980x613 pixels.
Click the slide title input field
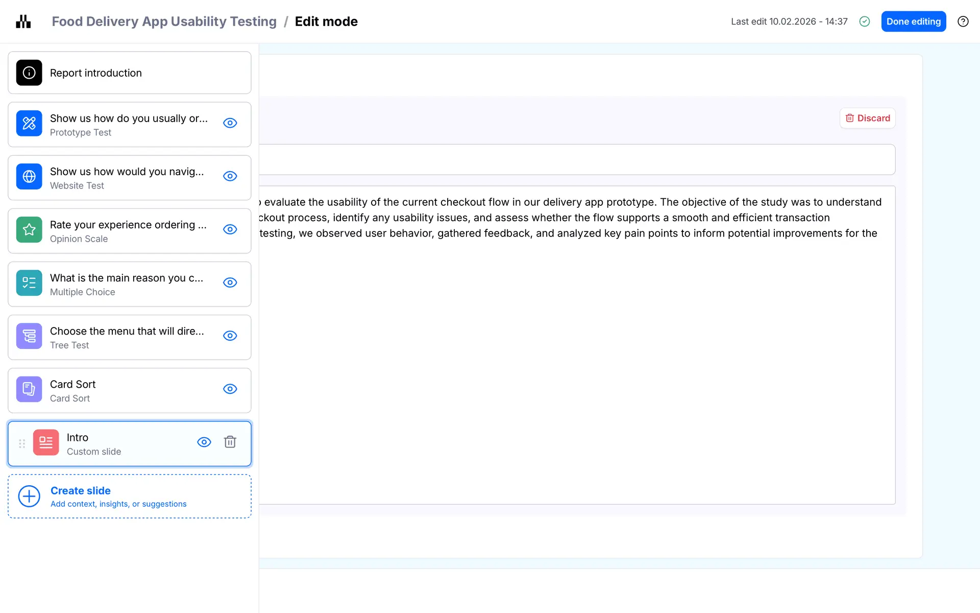577,159
